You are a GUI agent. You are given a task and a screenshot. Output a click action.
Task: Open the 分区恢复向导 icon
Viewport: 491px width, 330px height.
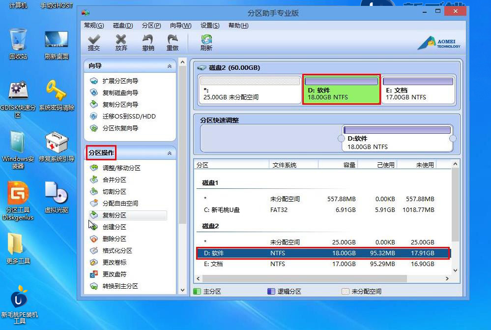(94, 128)
